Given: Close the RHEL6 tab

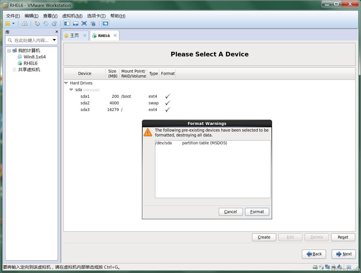Looking at the screenshot, I should point(115,35).
